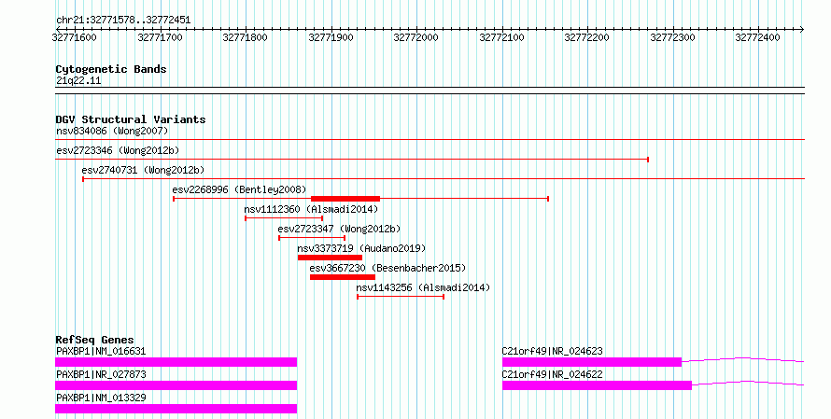This screenshot has height=419, width=831.
Task: Click the magenta exon bar of PAXBP1|NM_016631
Action: (x=176, y=362)
